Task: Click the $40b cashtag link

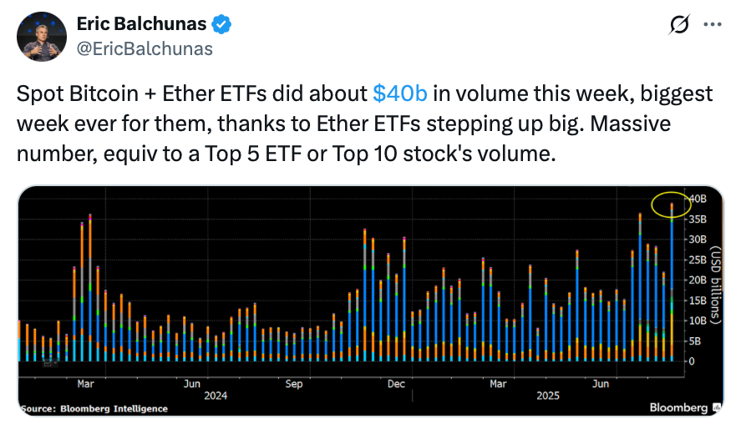Action: 400,93
